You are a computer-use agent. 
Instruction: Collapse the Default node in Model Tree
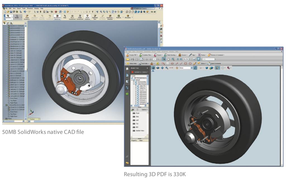point(132,80)
